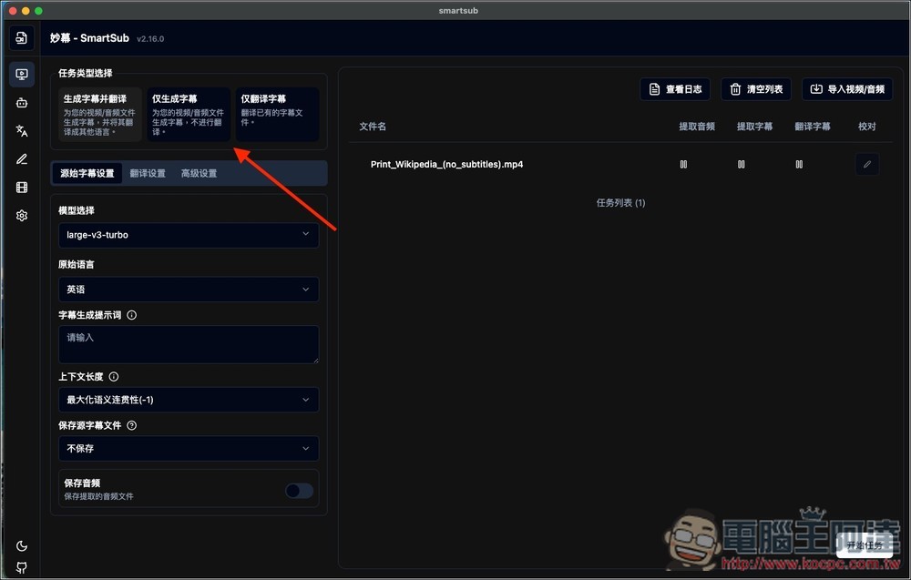Click the 校对 column header
The width and height of the screenshot is (911, 580).
(x=867, y=127)
